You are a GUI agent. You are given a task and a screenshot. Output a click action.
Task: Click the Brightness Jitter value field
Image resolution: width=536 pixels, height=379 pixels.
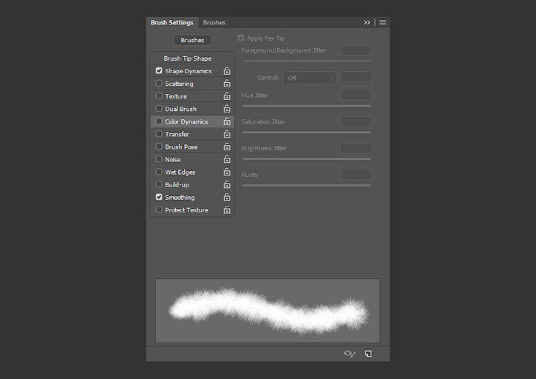tap(356, 148)
